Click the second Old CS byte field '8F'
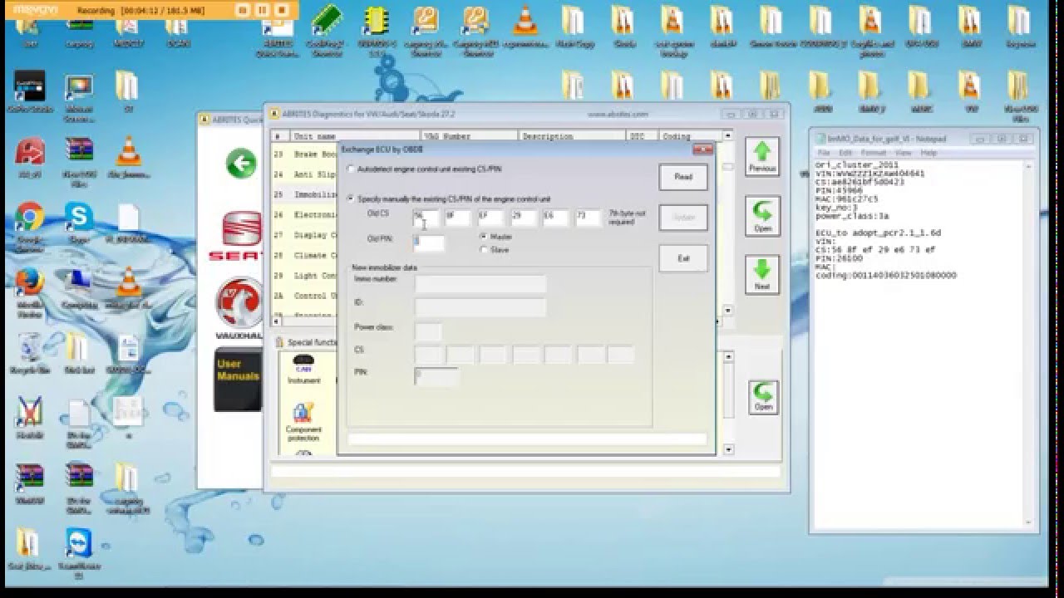Image resolution: width=1064 pixels, height=598 pixels. coord(458,218)
